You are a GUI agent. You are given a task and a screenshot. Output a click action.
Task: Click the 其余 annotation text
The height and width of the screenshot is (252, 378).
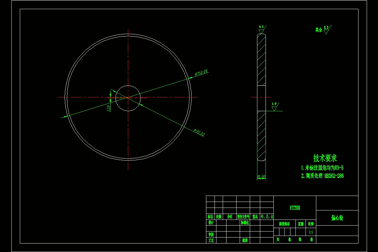coord(318,30)
